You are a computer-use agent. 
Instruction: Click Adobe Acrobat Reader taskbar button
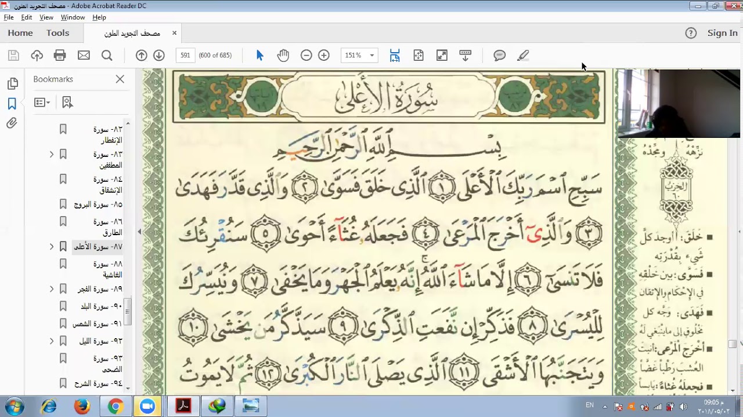click(183, 407)
